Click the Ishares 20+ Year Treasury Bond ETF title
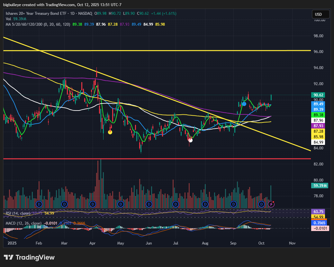Image resolution: width=334 pixels, height=267 pixels. point(36,13)
